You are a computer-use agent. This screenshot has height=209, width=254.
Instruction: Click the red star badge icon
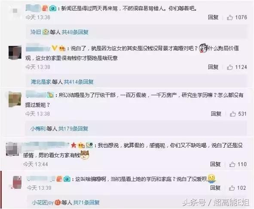(73, 145)
